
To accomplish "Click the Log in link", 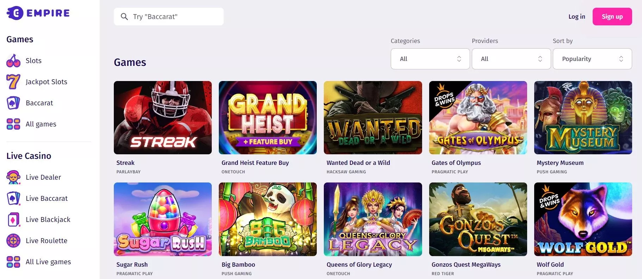I will [576, 17].
